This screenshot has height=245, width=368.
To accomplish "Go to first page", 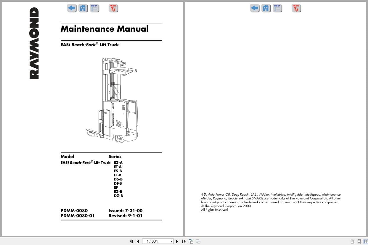I will click(x=131, y=241).
